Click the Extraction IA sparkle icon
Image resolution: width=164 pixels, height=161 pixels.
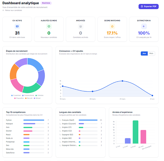click(144, 26)
